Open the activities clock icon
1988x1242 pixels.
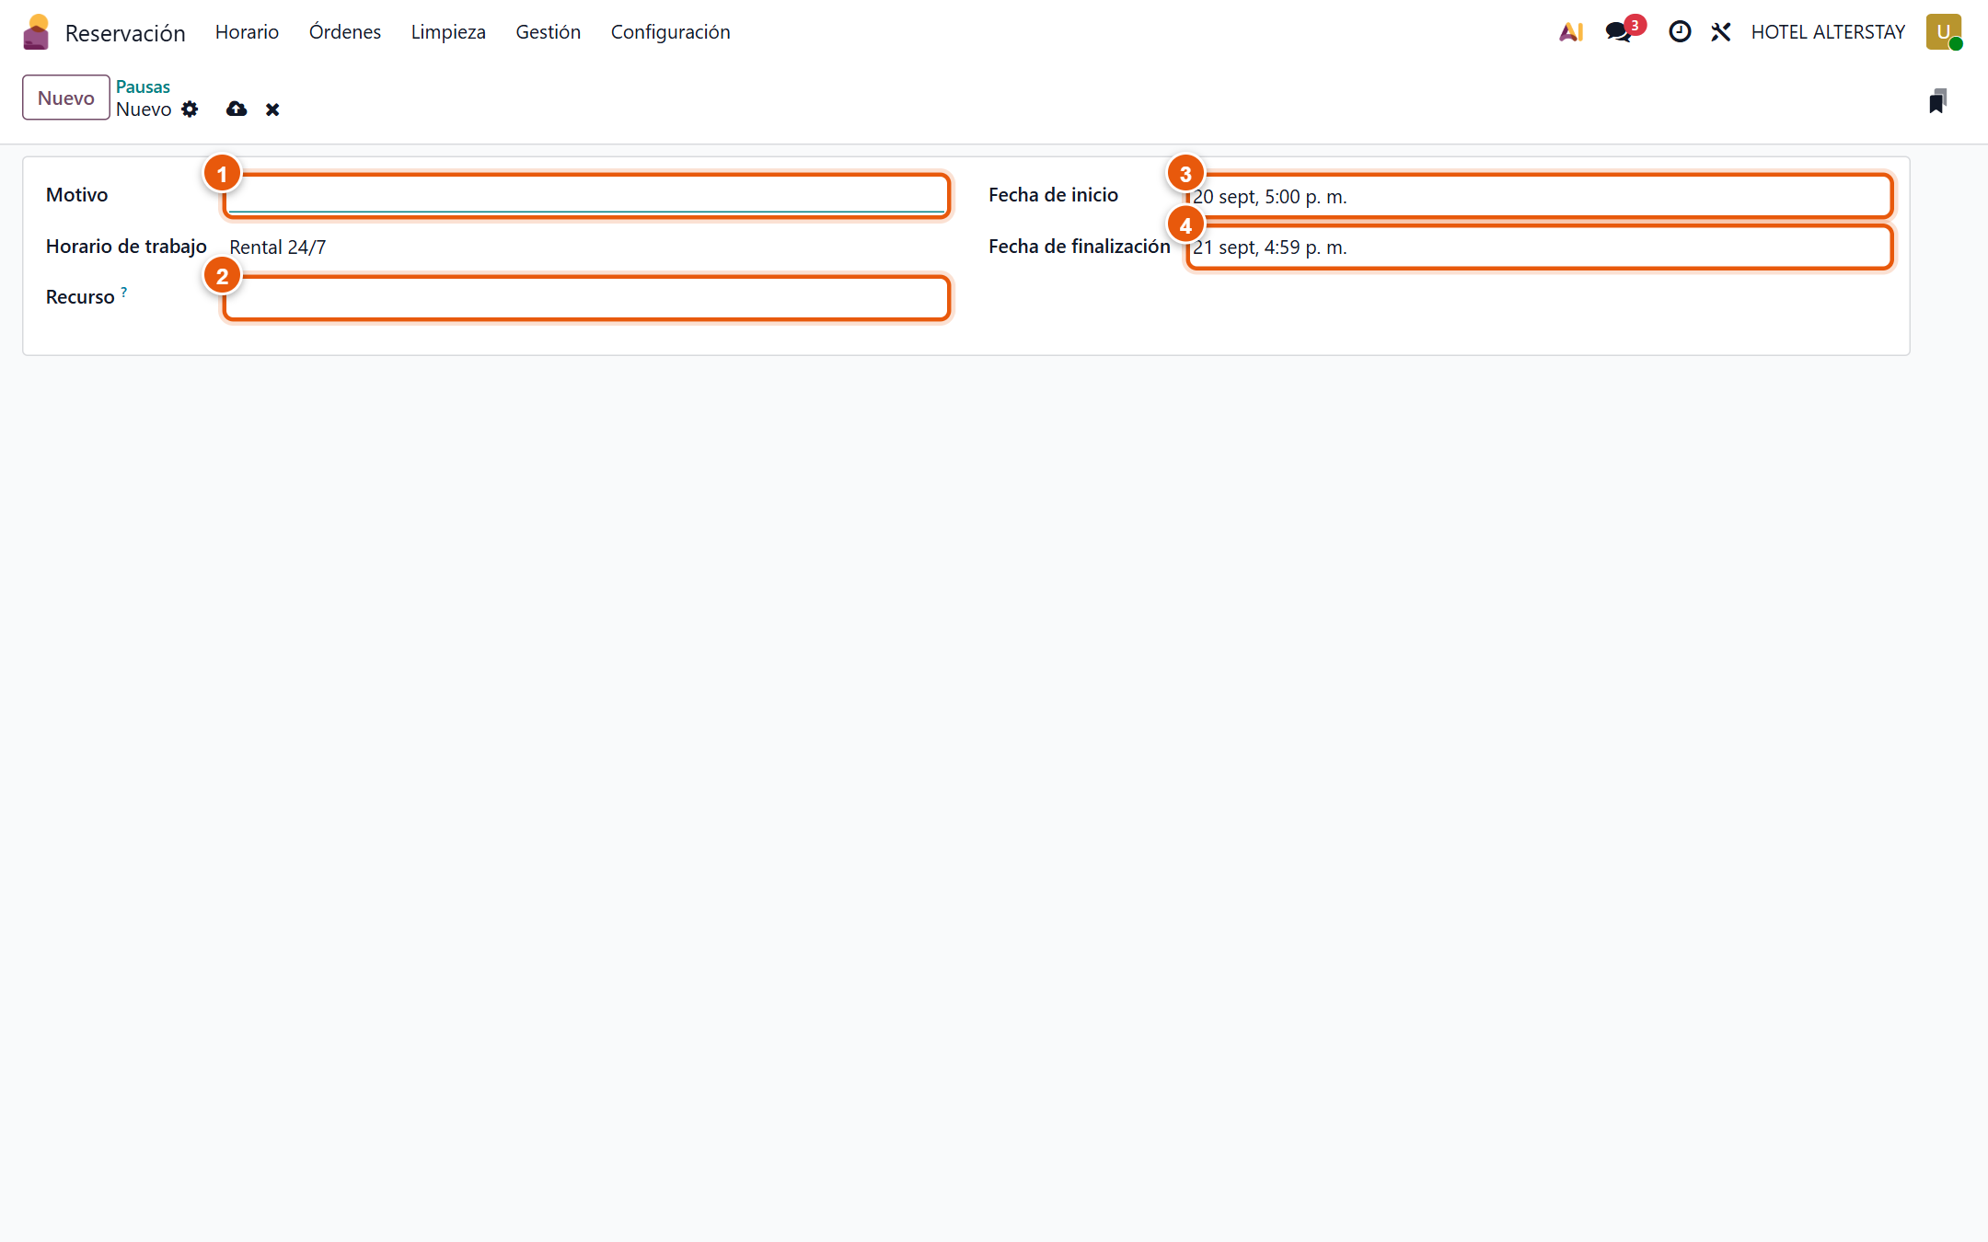(x=1680, y=32)
